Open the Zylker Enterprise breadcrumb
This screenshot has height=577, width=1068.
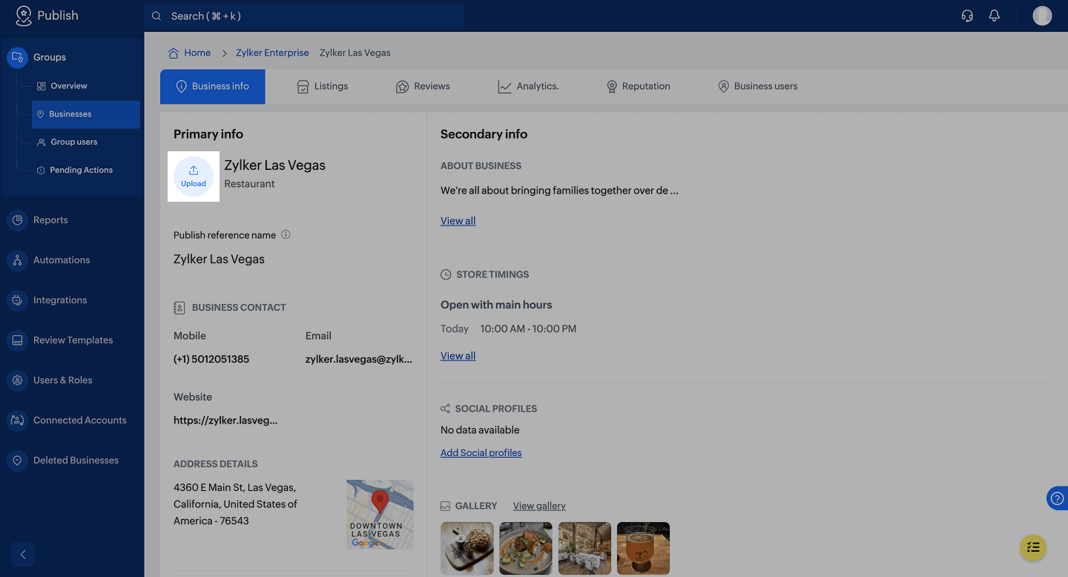[272, 53]
